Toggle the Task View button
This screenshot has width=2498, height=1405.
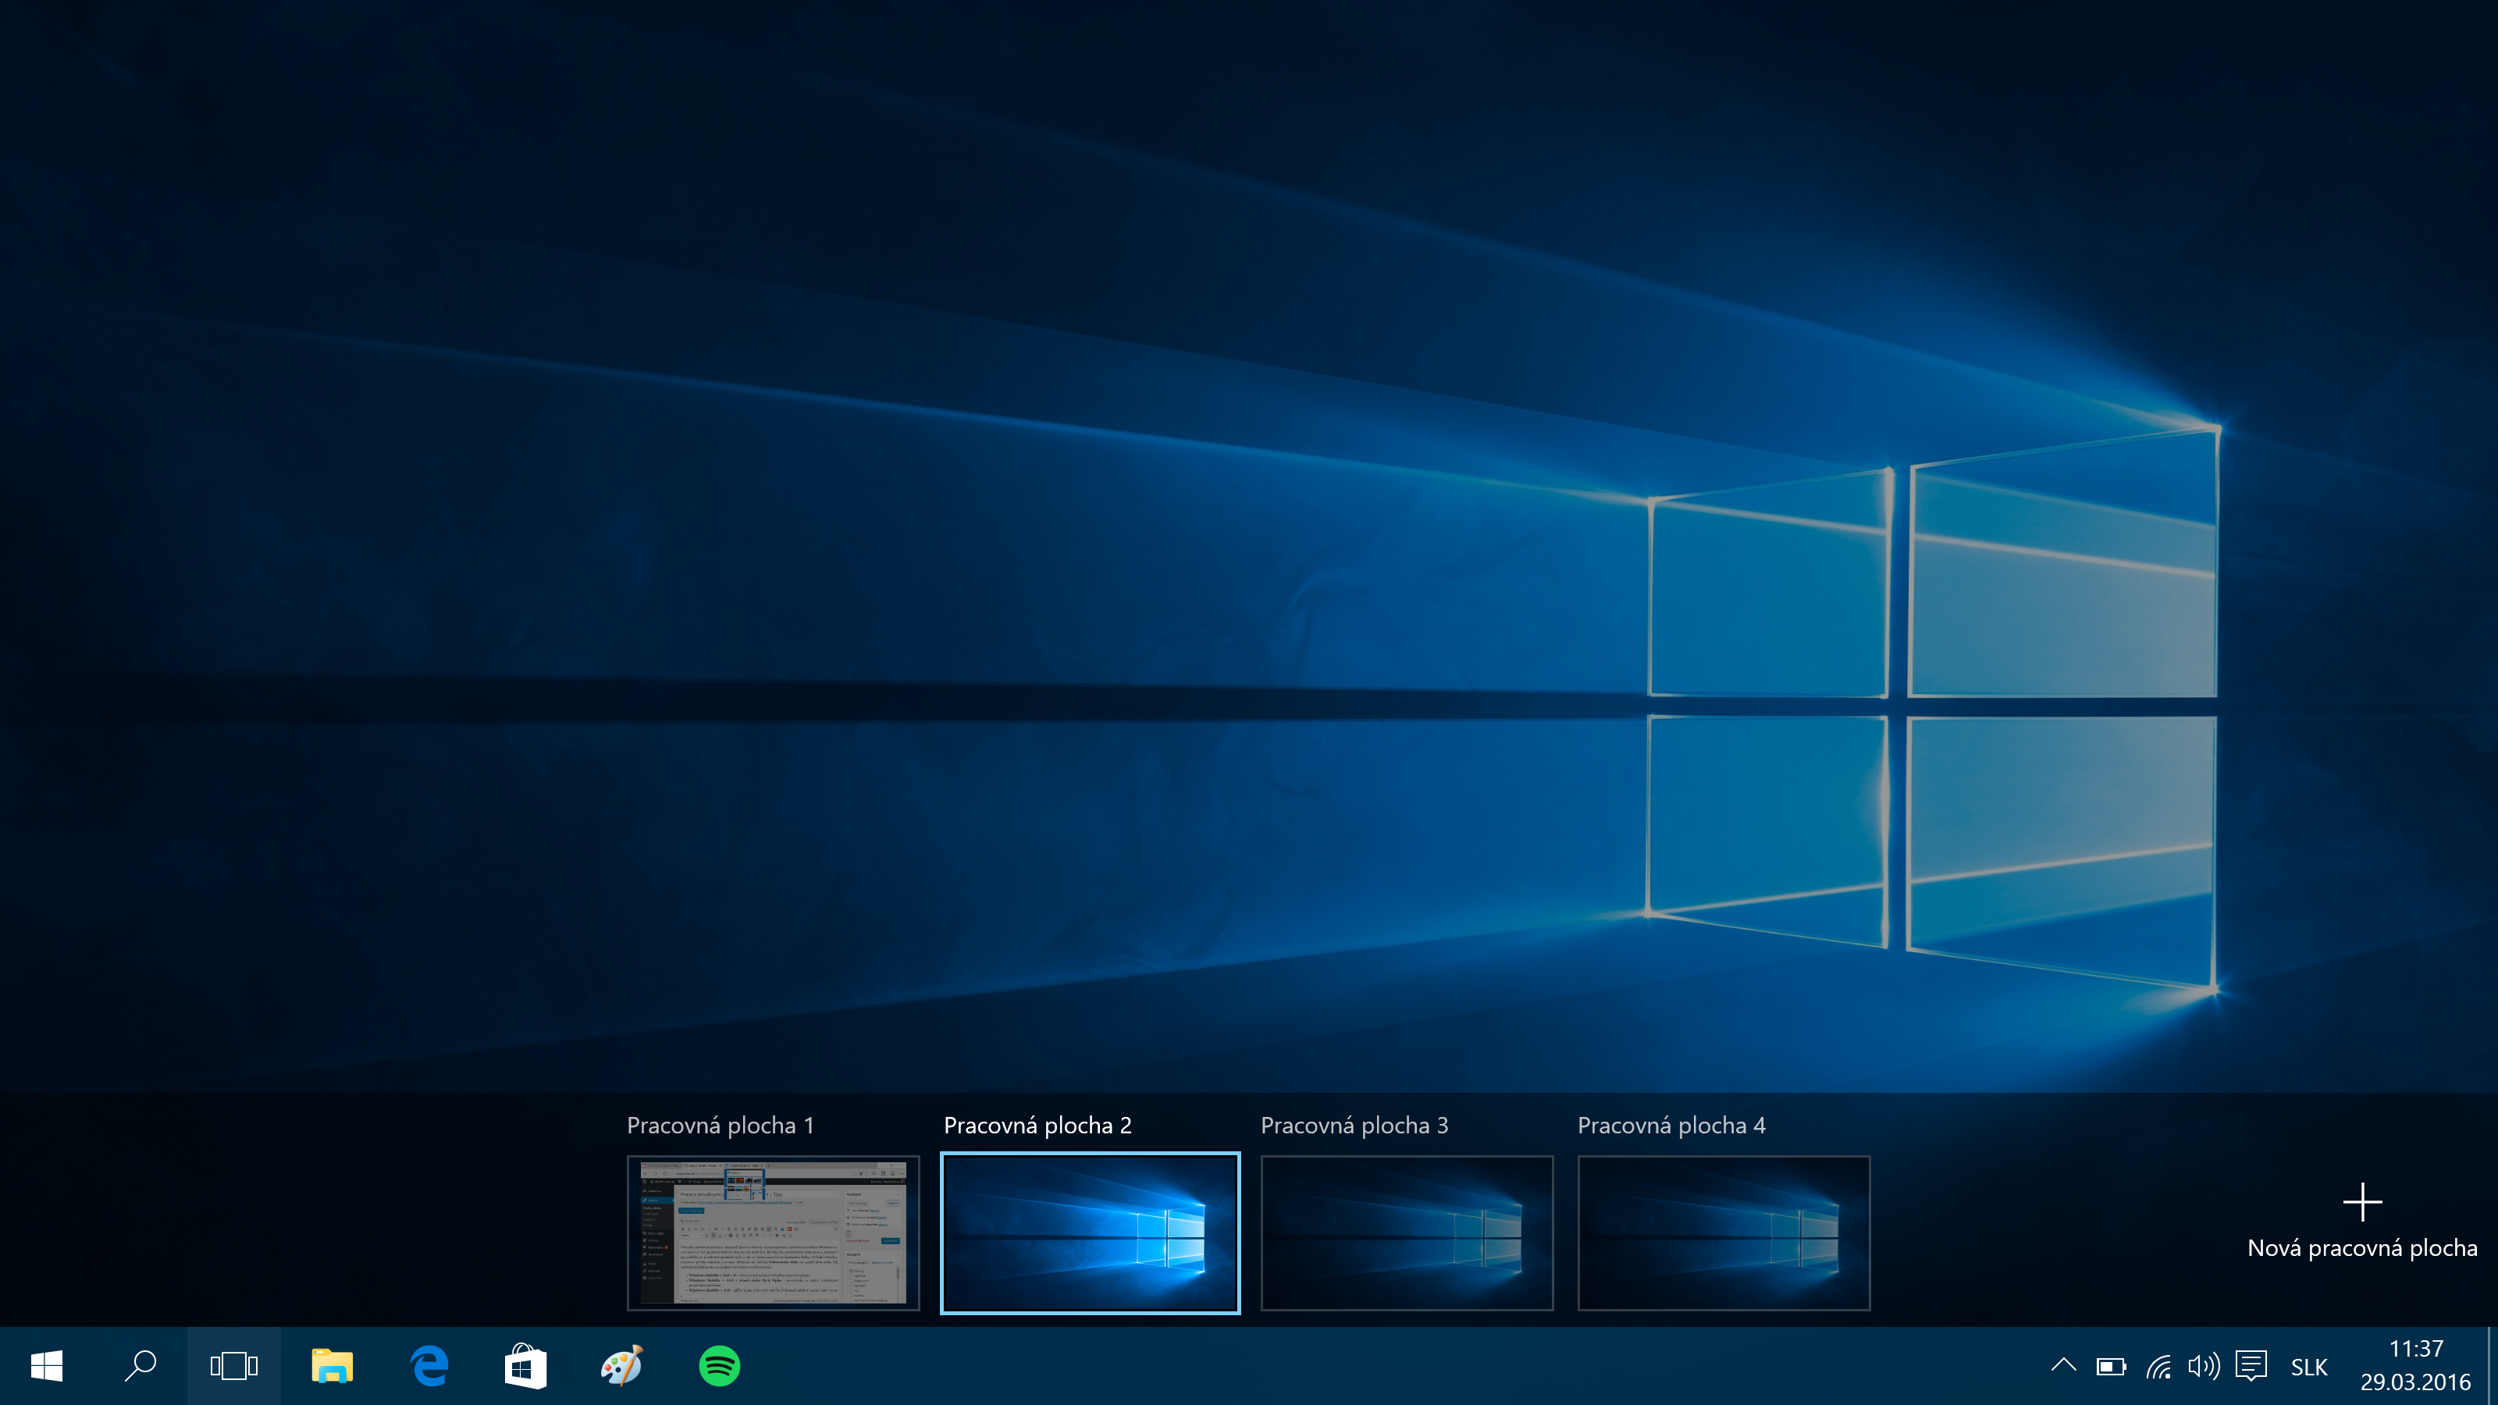[233, 1366]
